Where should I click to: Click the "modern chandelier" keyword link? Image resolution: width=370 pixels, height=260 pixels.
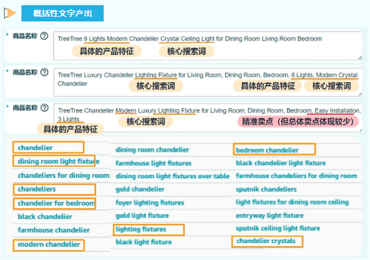click(49, 244)
